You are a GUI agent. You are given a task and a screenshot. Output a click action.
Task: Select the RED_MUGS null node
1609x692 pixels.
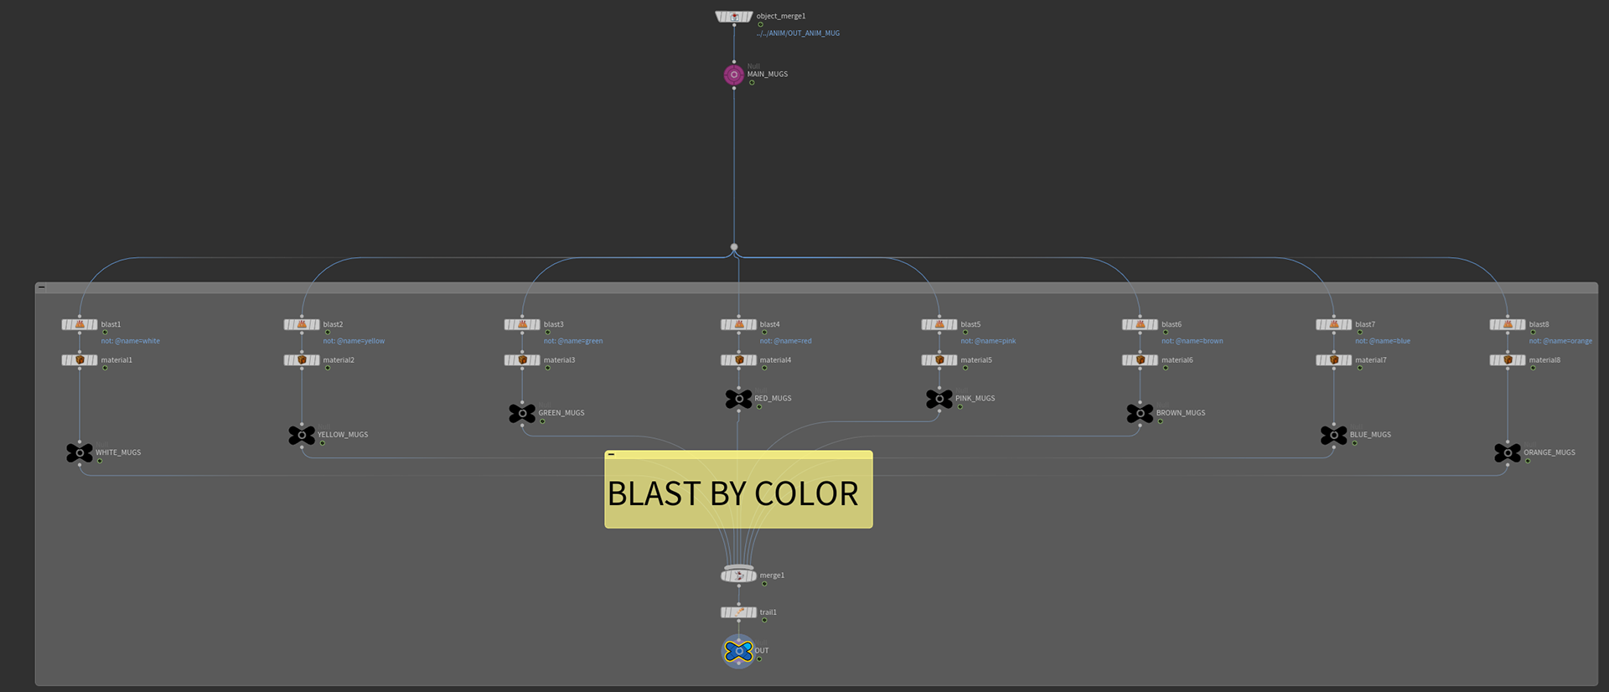point(738,399)
